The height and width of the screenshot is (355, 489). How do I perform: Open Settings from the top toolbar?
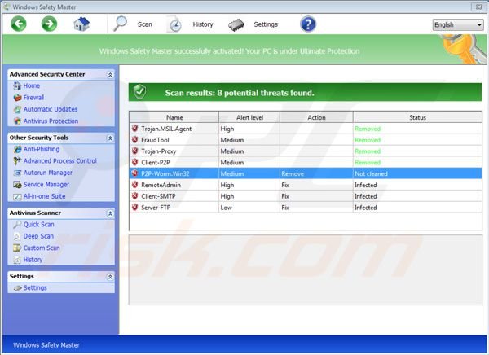click(266, 24)
